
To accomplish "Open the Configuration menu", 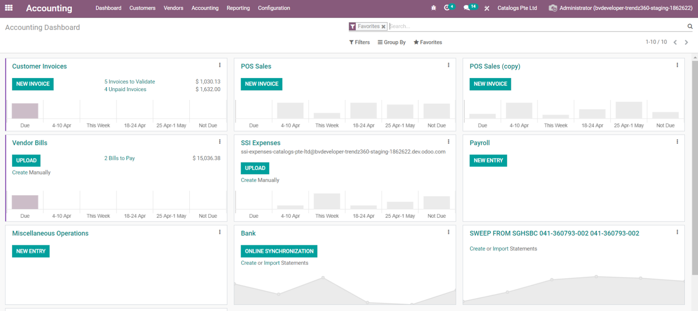I will [274, 8].
